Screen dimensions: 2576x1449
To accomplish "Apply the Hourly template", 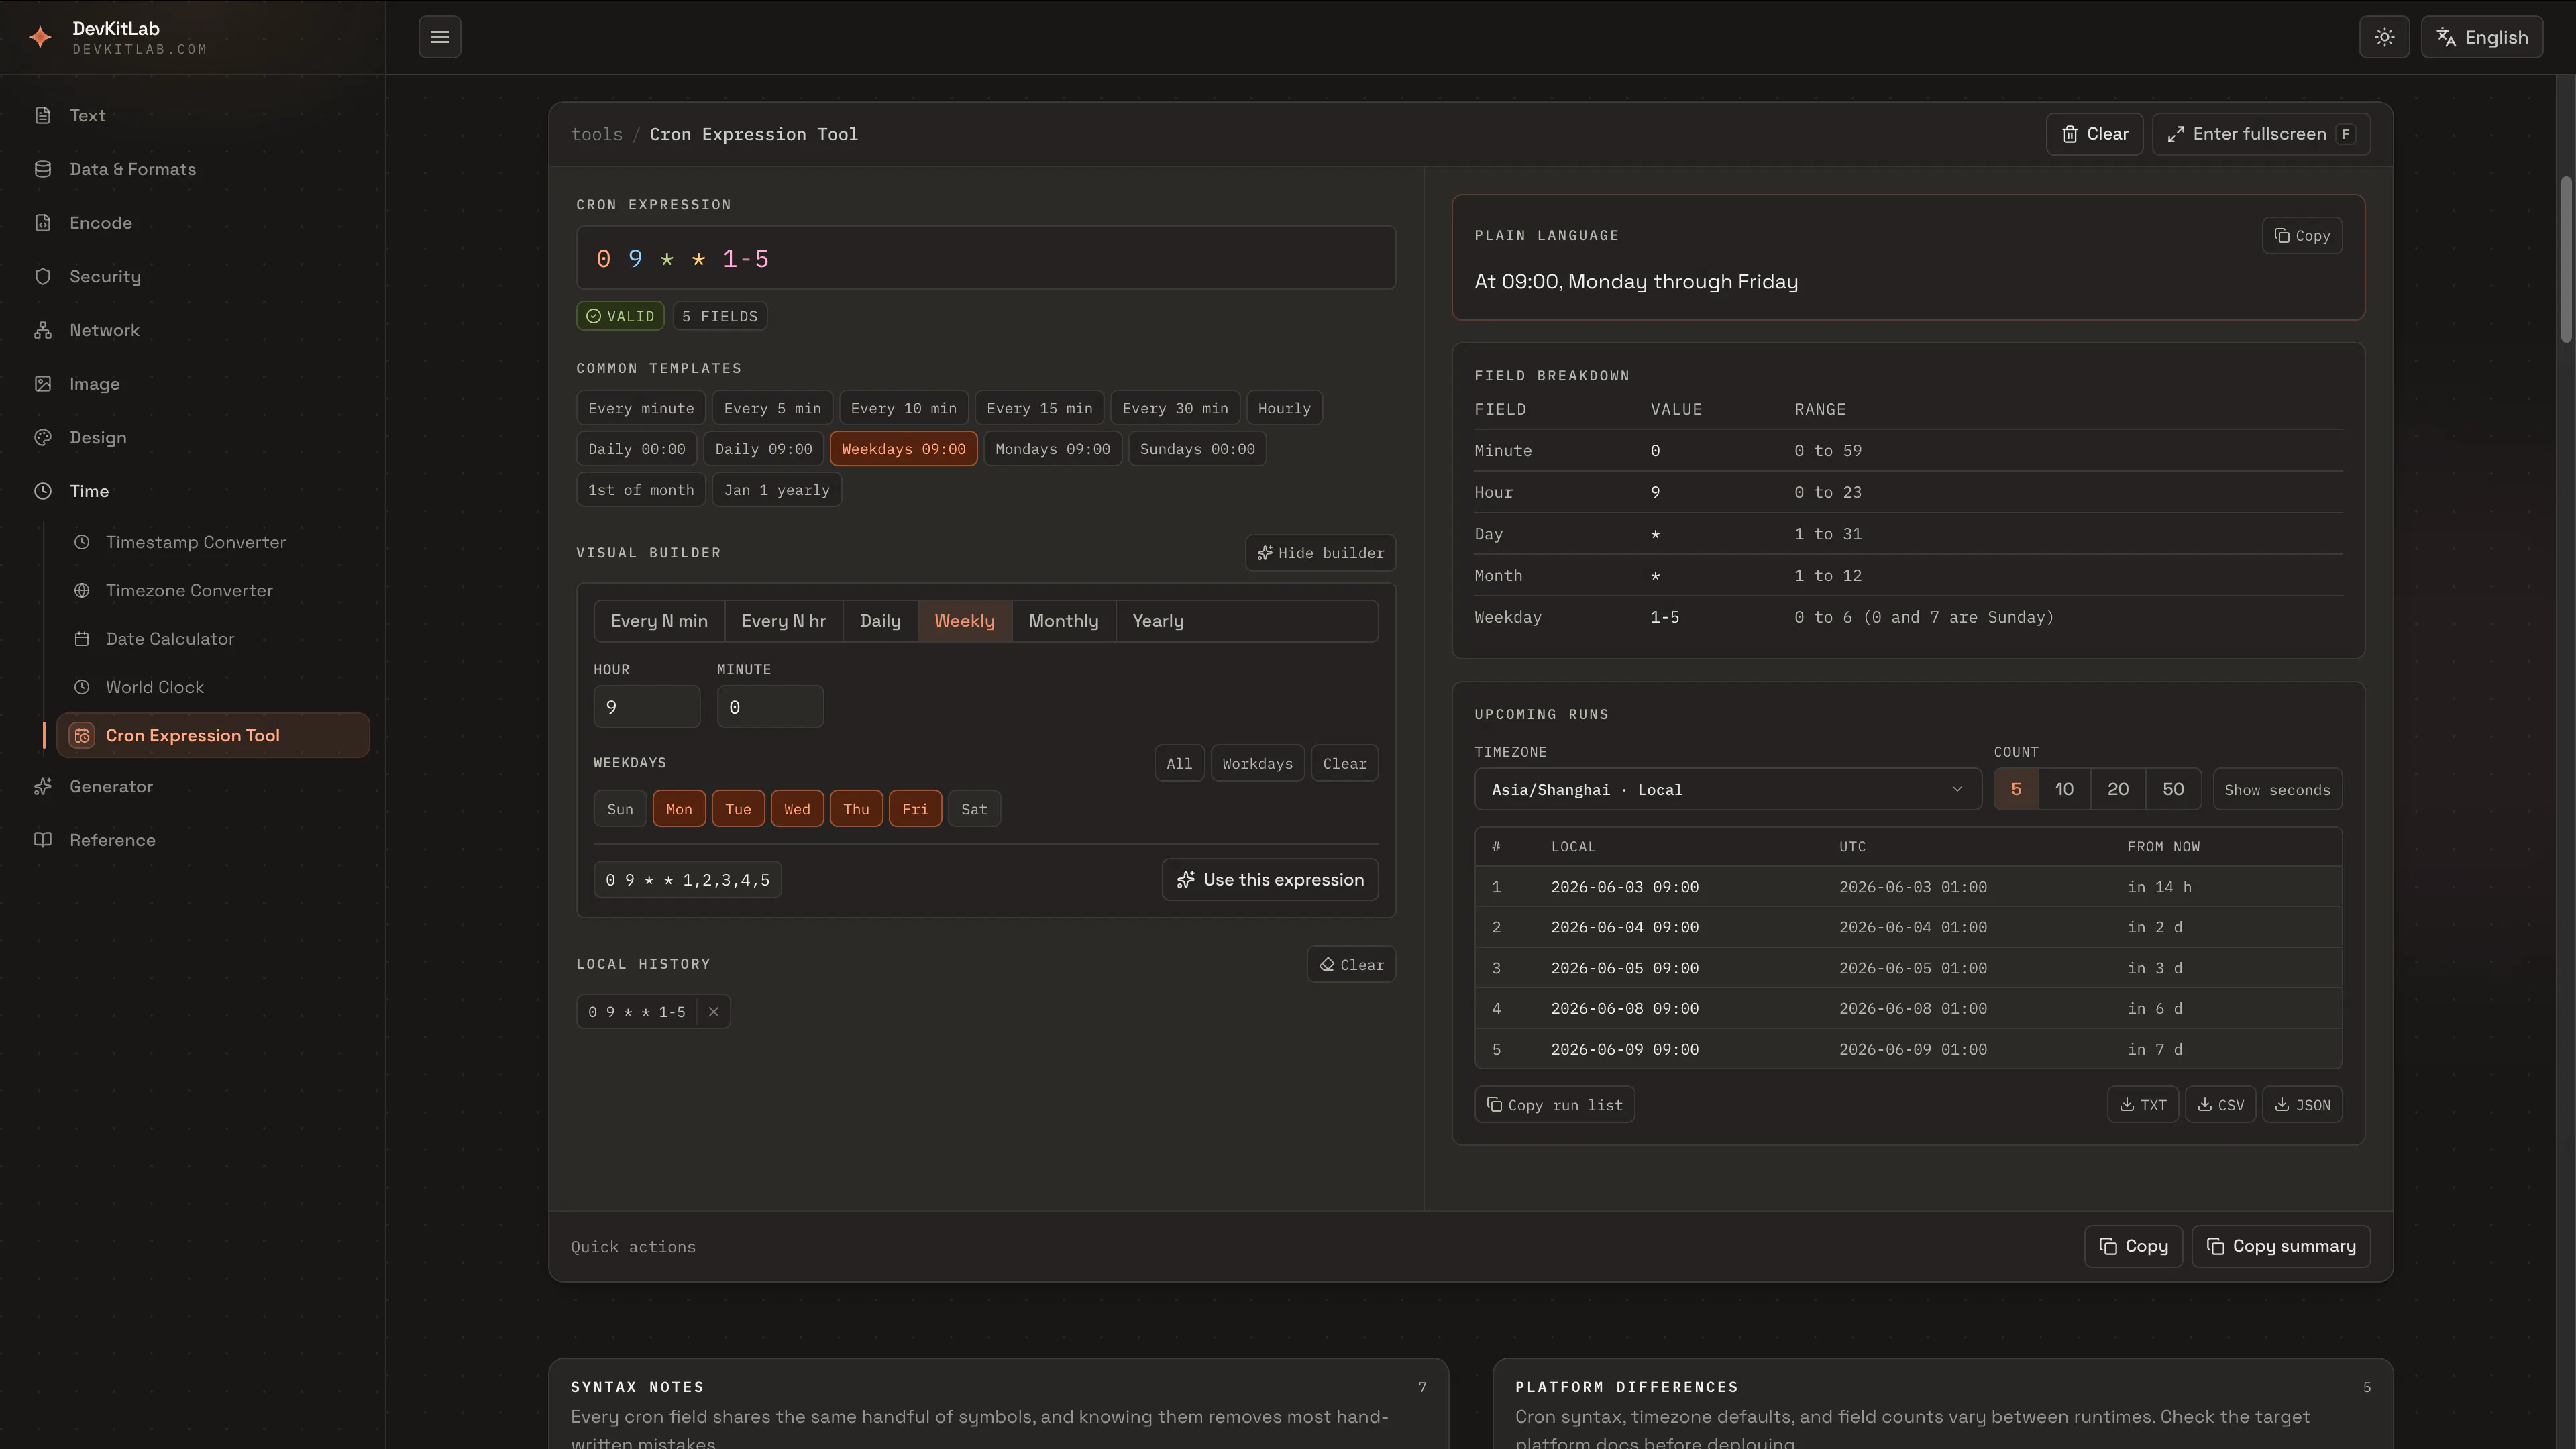I will (x=1284, y=408).
